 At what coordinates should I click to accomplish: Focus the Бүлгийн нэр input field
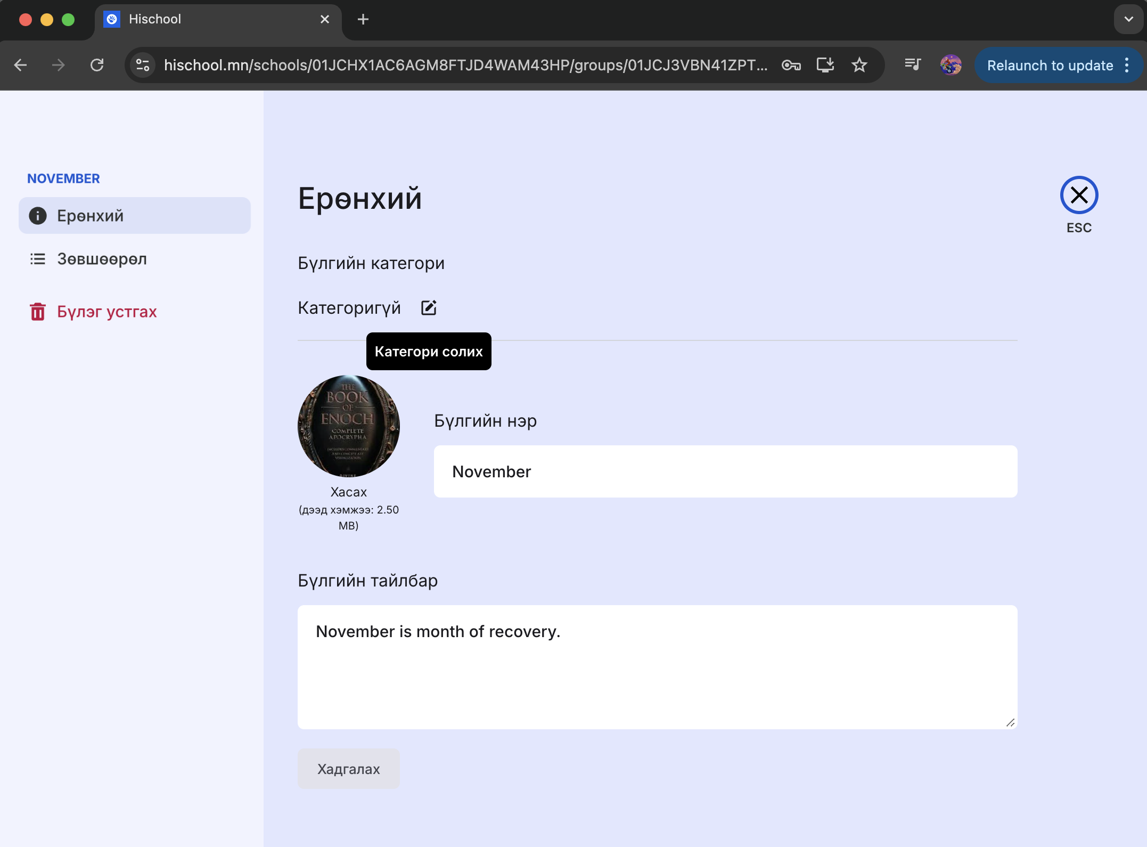725,471
